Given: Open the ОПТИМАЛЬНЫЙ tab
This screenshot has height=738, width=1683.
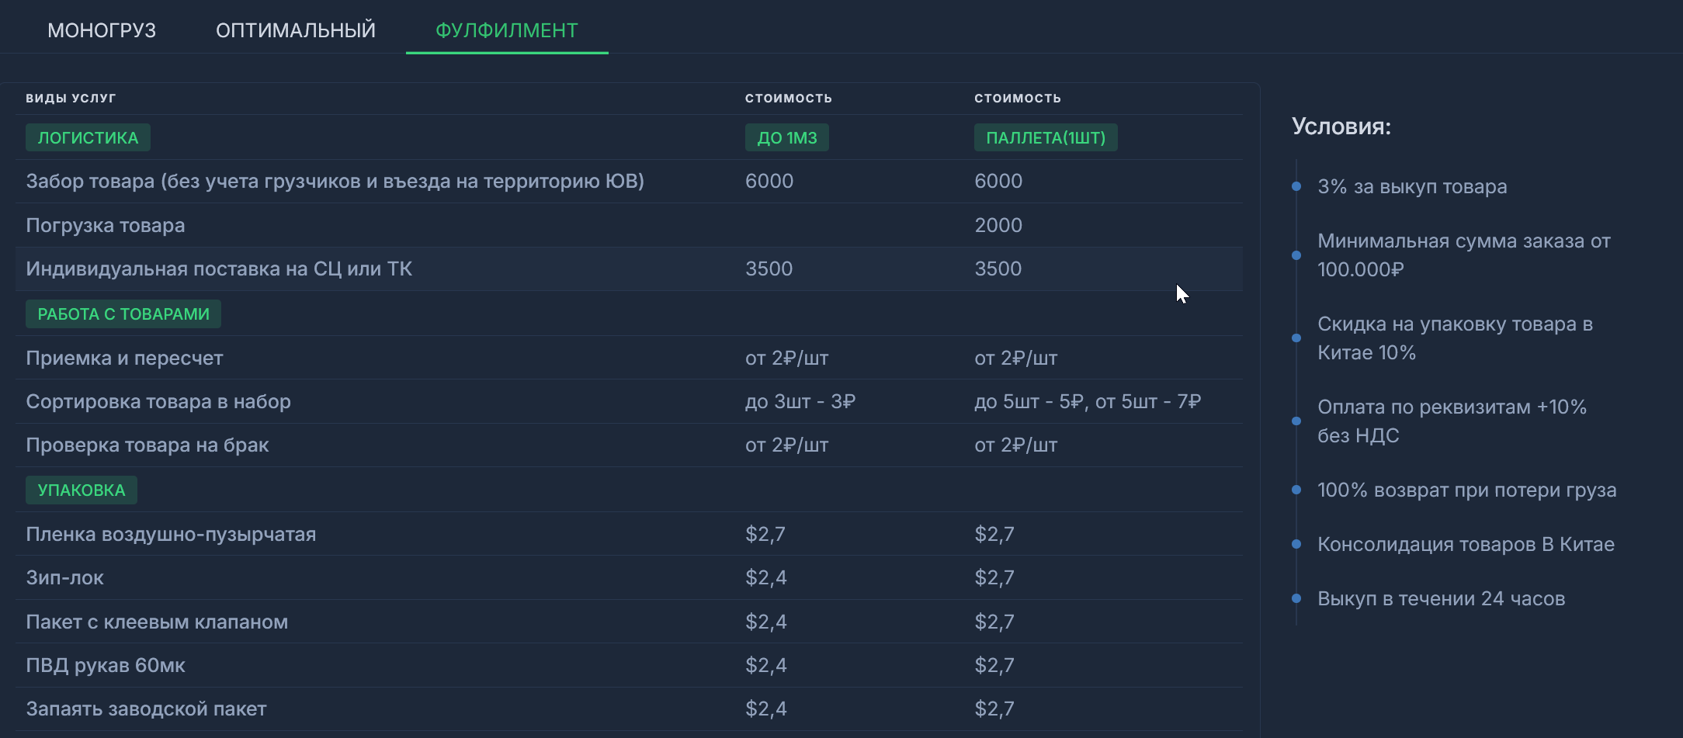Looking at the screenshot, I should click(295, 30).
